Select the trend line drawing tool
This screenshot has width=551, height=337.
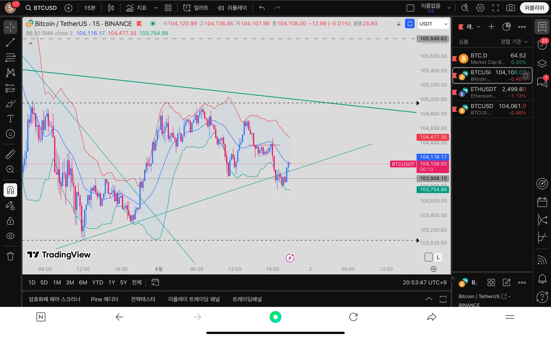point(10,42)
